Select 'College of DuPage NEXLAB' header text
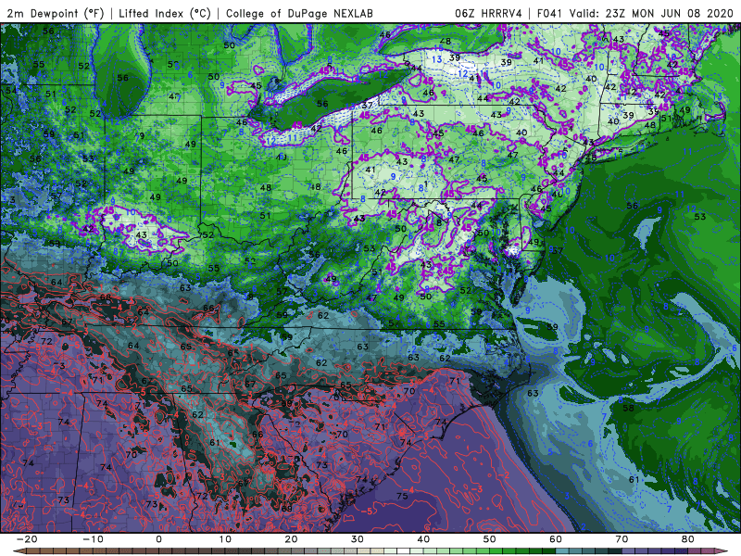 299,13
